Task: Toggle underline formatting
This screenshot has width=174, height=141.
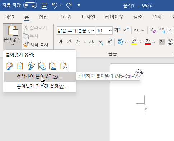Action: click(x=78, y=42)
